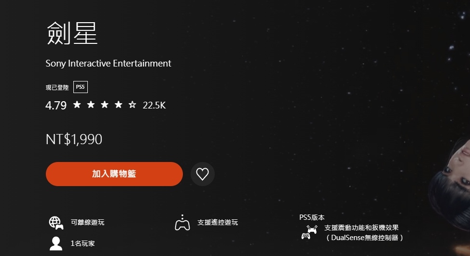470x256 pixels.
Task: Click the 可離線遊玩 label
Action: click(x=87, y=222)
